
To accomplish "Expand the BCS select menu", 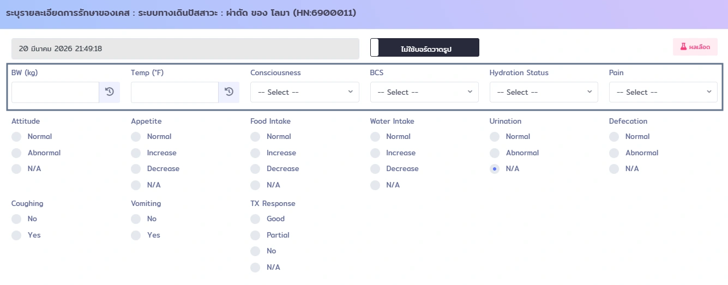I will pos(424,92).
